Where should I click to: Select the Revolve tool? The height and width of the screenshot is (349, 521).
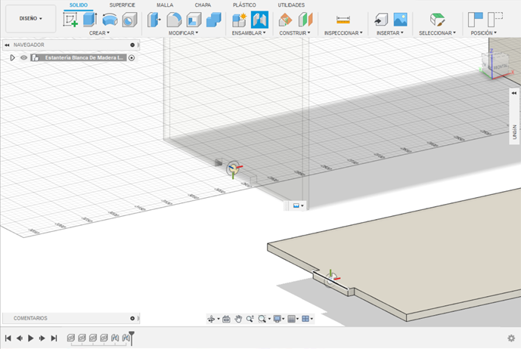(110, 20)
